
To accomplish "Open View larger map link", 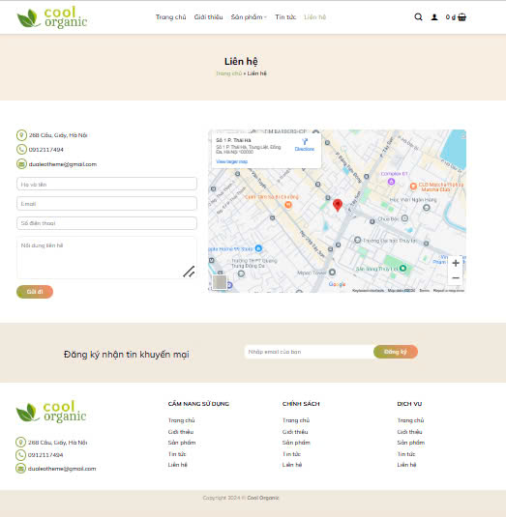I will (231, 161).
